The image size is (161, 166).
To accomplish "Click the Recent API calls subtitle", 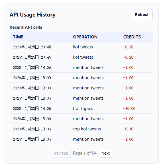I will 26,27.
